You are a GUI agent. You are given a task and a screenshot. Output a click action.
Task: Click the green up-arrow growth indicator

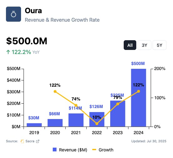(x=8, y=52)
